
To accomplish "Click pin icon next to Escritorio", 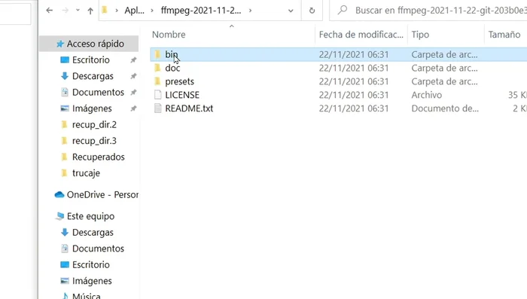I will tap(133, 59).
